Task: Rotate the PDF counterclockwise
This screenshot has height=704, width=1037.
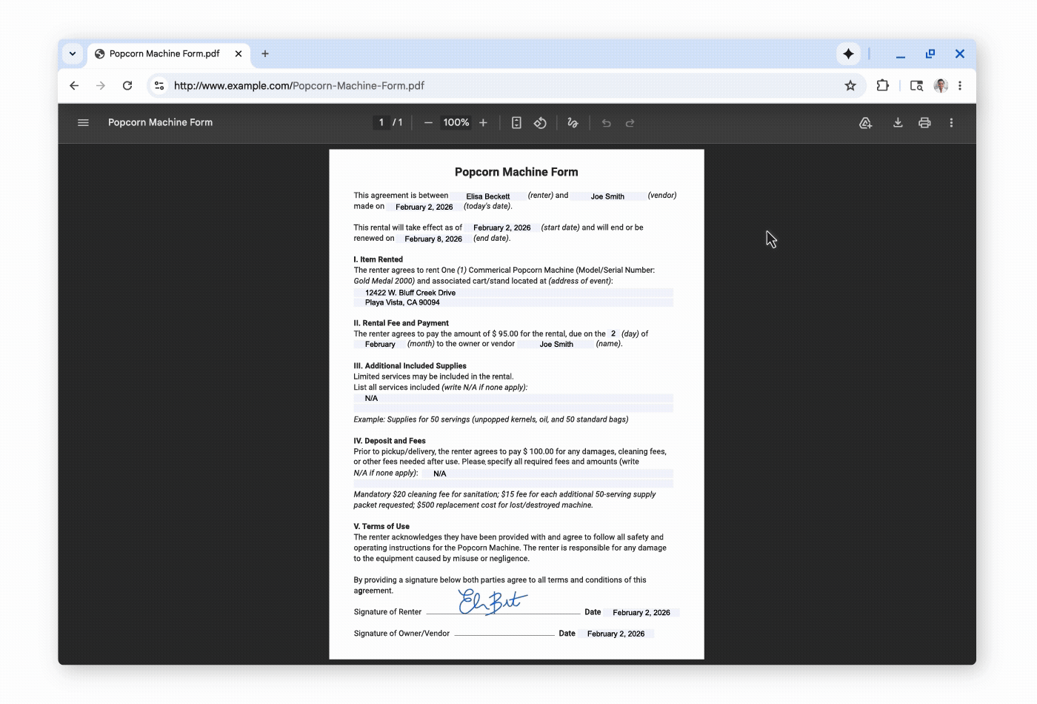Action: click(540, 122)
